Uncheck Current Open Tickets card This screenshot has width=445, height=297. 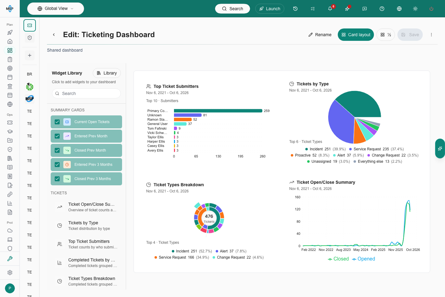coord(57,122)
